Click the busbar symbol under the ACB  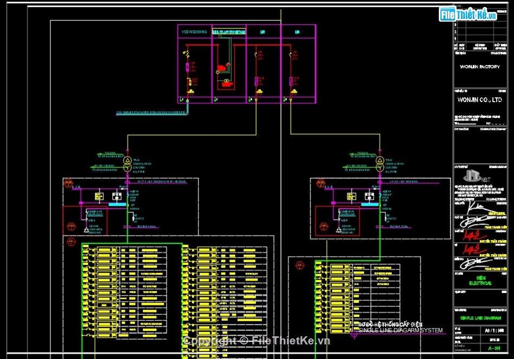(x=117, y=204)
